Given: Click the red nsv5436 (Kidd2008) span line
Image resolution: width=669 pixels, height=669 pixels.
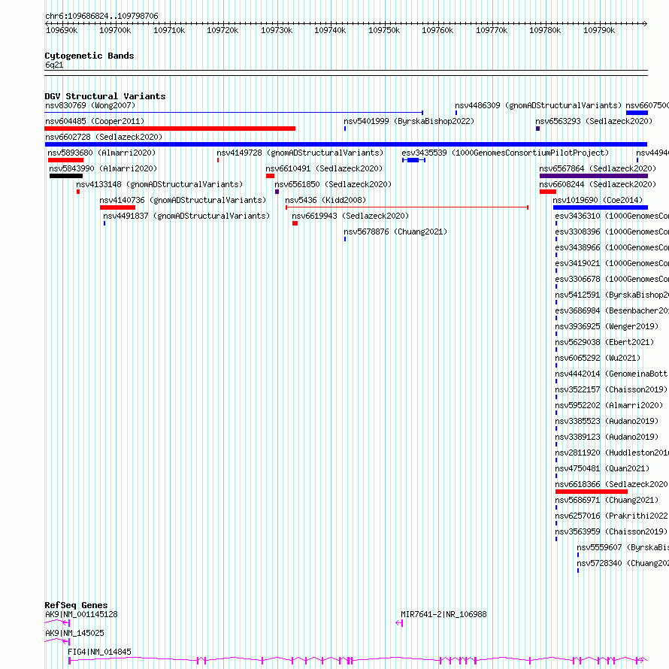Looking at the screenshot, I should [x=407, y=207].
